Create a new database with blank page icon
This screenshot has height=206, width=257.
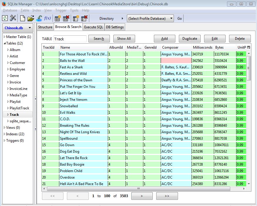(x=23, y=18)
